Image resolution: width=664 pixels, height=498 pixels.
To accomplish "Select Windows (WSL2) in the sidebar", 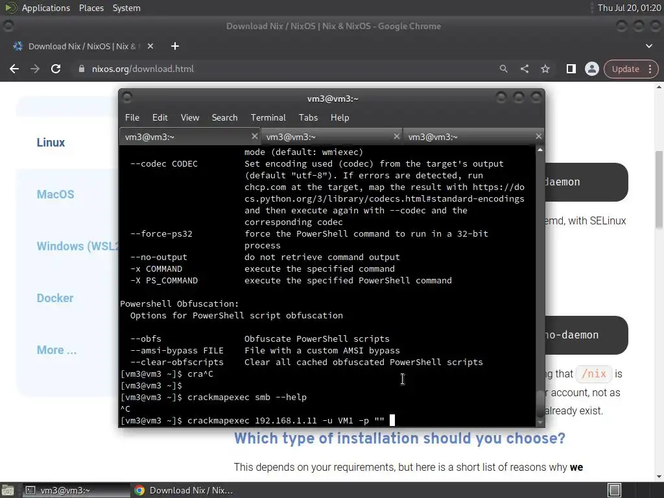I will [77, 246].
